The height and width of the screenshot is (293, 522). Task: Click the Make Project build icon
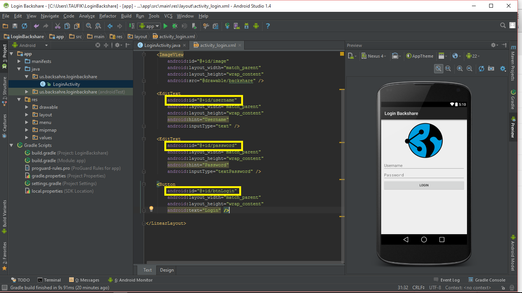click(x=131, y=26)
